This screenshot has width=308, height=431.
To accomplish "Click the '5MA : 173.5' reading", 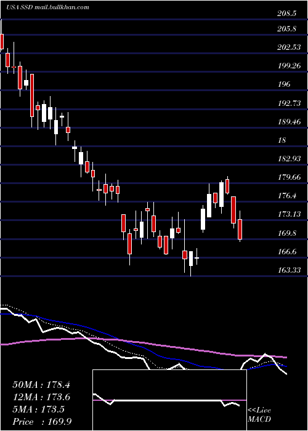I will (x=38, y=409).
